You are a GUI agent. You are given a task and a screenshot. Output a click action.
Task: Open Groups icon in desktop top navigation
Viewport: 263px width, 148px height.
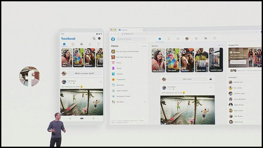tap(206, 38)
